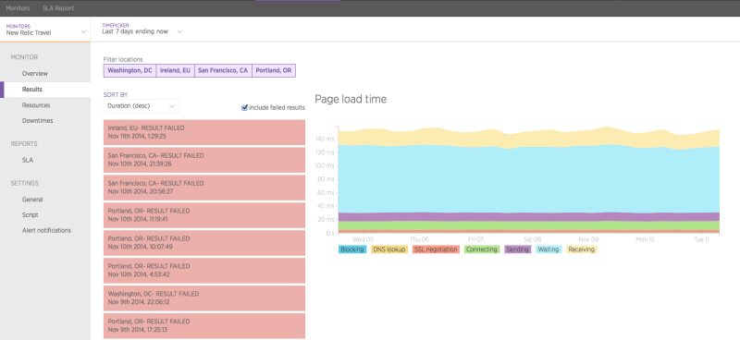Viewport: 740px width, 340px height.
Task: Click the Waiting legend swatch
Action: point(548,249)
